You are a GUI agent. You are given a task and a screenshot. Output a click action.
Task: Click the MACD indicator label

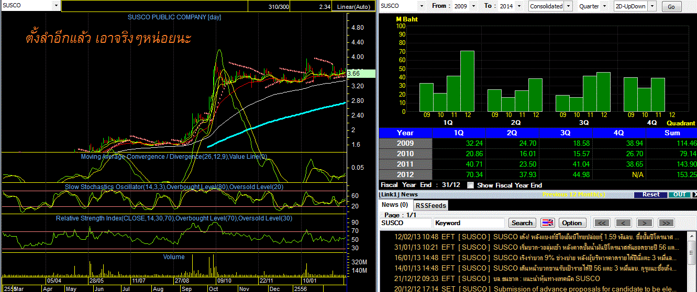(173, 157)
